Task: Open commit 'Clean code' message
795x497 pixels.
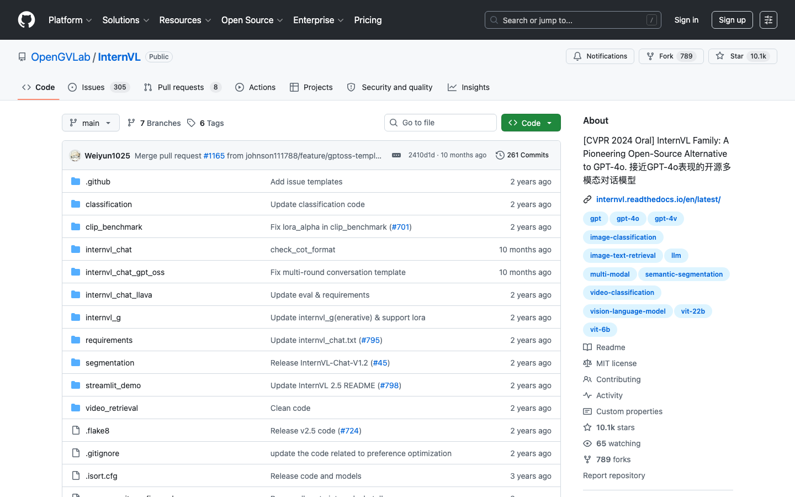Action: click(x=290, y=408)
